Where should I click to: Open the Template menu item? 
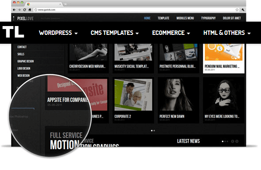click(164, 18)
